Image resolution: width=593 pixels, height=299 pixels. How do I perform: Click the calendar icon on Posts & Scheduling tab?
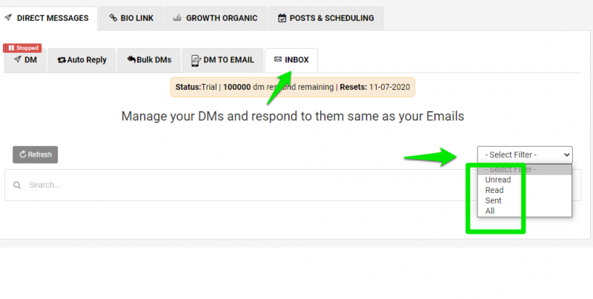[282, 18]
